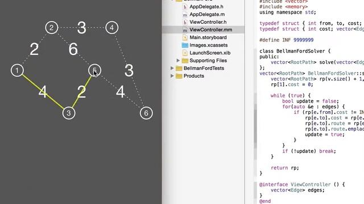This screenshot has width=364, height=204.
Task: Expand the Products disclosure triangle
Action: [172, 76]
